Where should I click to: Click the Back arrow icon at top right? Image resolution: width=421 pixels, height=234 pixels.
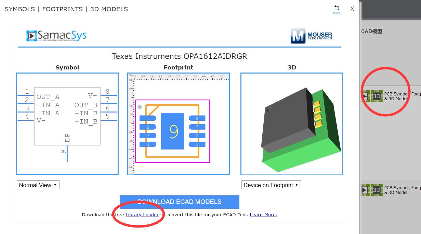tap(337, 8)
